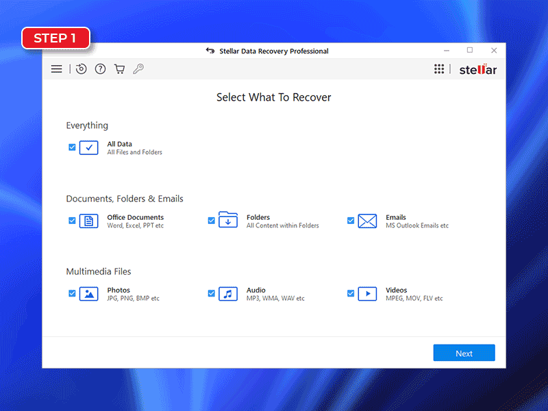Uncheck the Photos checkbox
The height and width of the screenshot is (411, 548).
pos(72,293)
